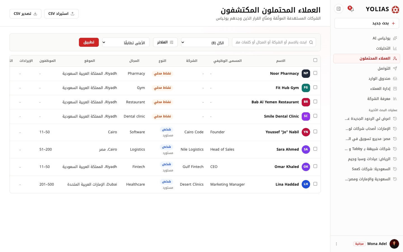Open معرفة الشركة in sidebar
403x252 pixels.
point(367,99)
